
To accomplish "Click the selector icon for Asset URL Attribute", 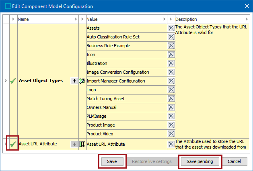I will [x=82, y=144].
